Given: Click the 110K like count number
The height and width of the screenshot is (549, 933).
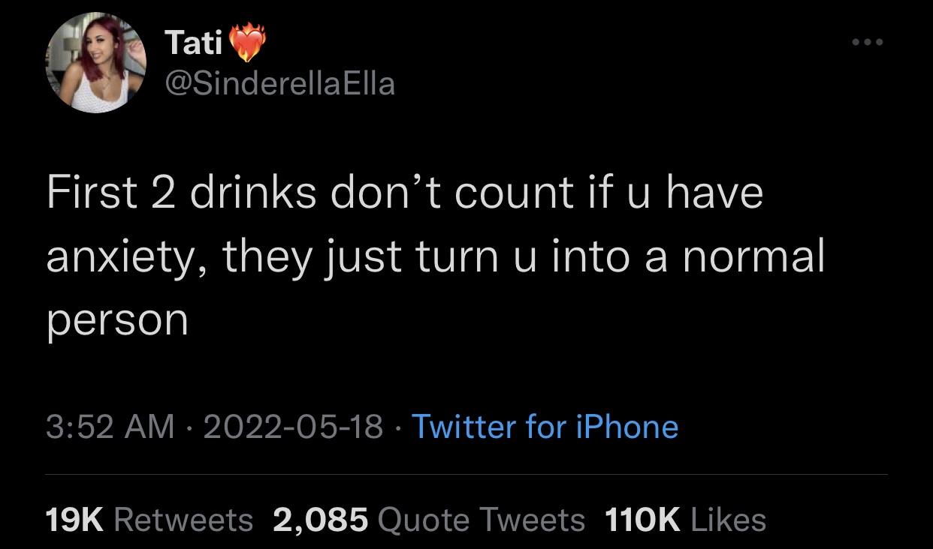Looking at the screenshot, I should (641, 520).
